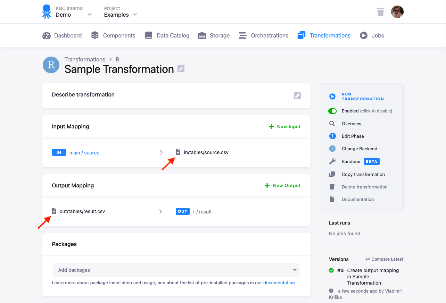Click Delete transformation
The height and width of the screenshot is (303, 446).
coord(365,187)
